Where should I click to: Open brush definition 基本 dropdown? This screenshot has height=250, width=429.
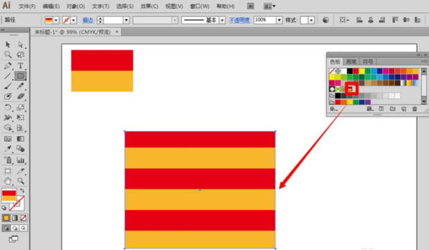point(222,20)
